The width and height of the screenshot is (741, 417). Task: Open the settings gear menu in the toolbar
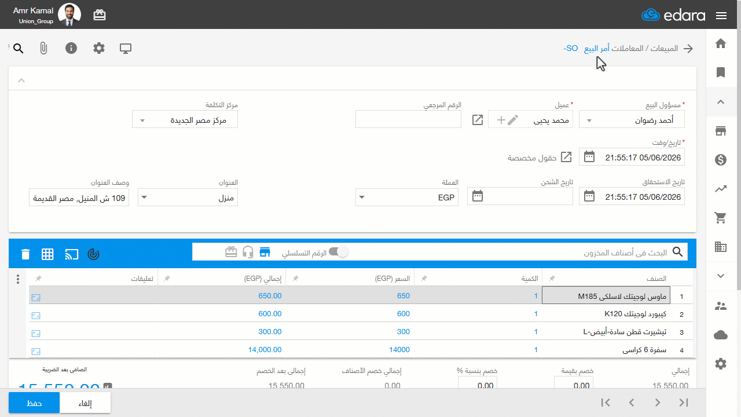click(99, 48)
